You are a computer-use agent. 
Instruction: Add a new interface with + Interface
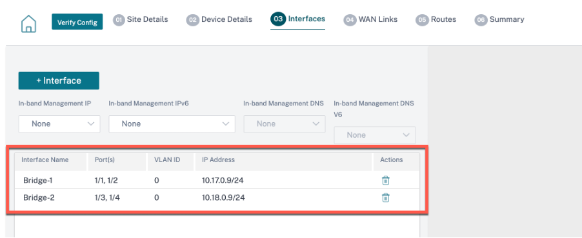coord(59,80)
